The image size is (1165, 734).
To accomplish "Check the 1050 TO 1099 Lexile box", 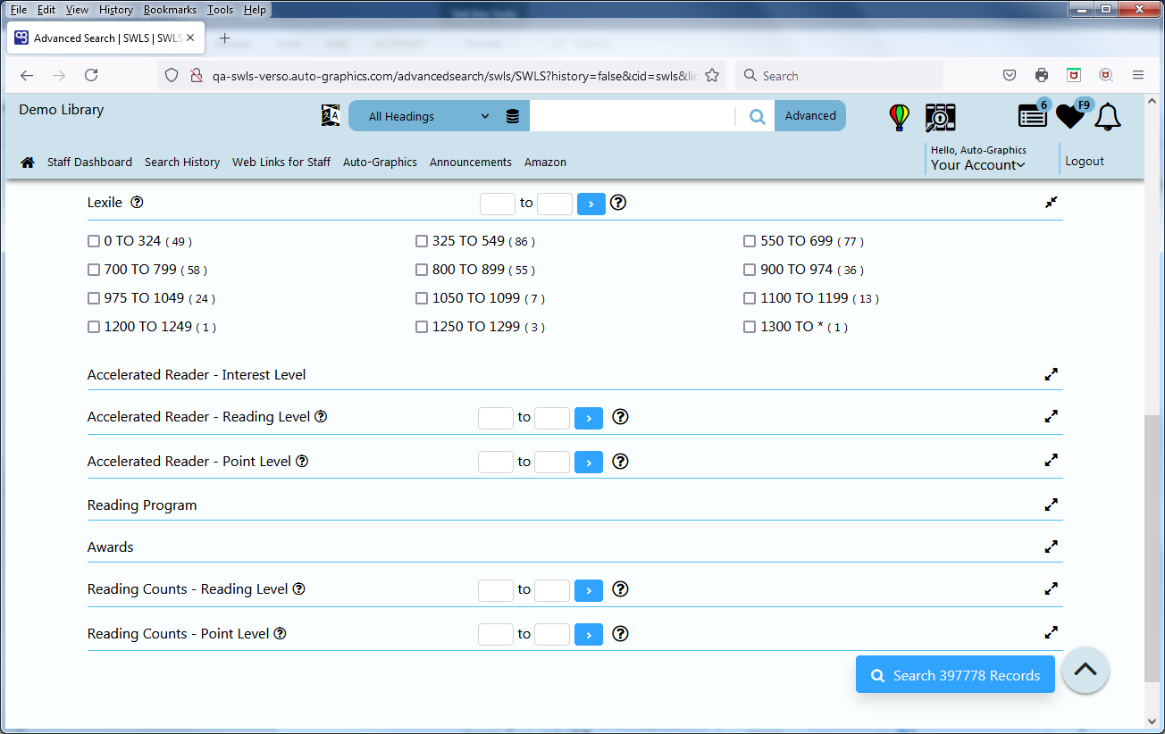I will click(422, 298).
